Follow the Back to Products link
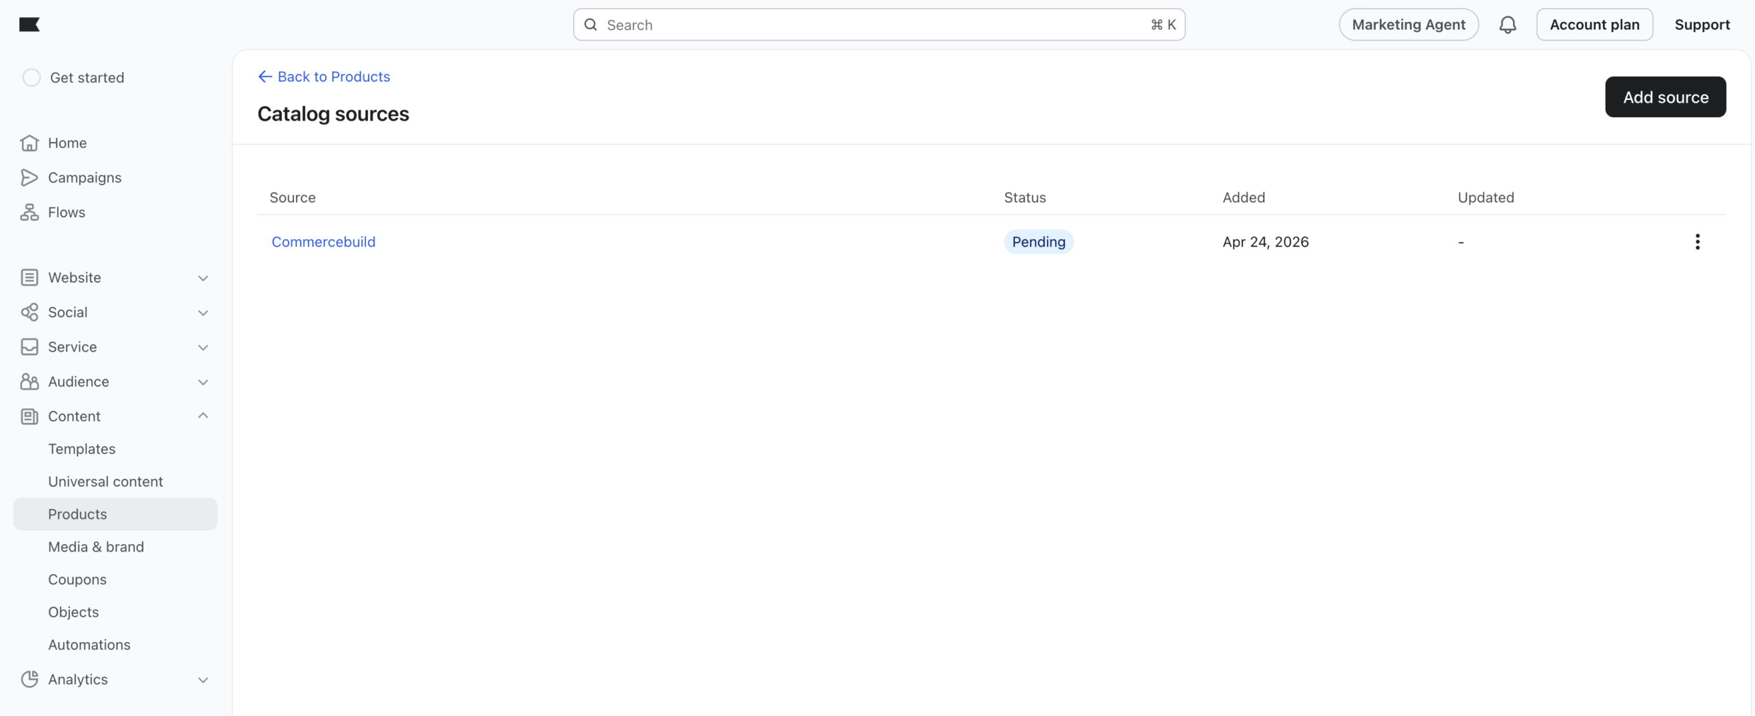The height and width of the screenshot is (716, 1755). (324, 77)
